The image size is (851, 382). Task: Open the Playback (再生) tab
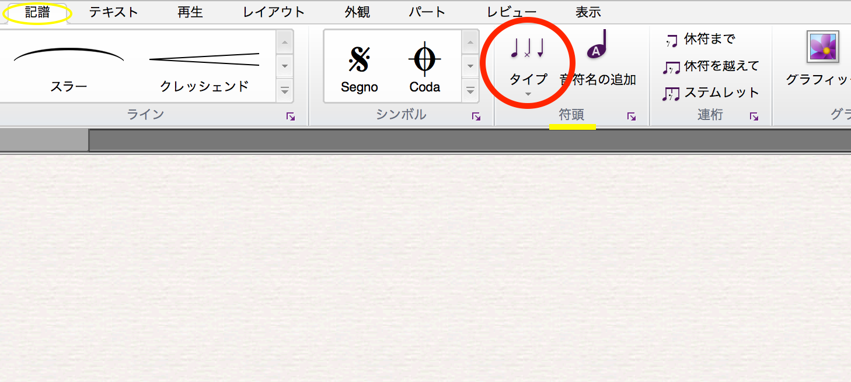click(190, 12)
